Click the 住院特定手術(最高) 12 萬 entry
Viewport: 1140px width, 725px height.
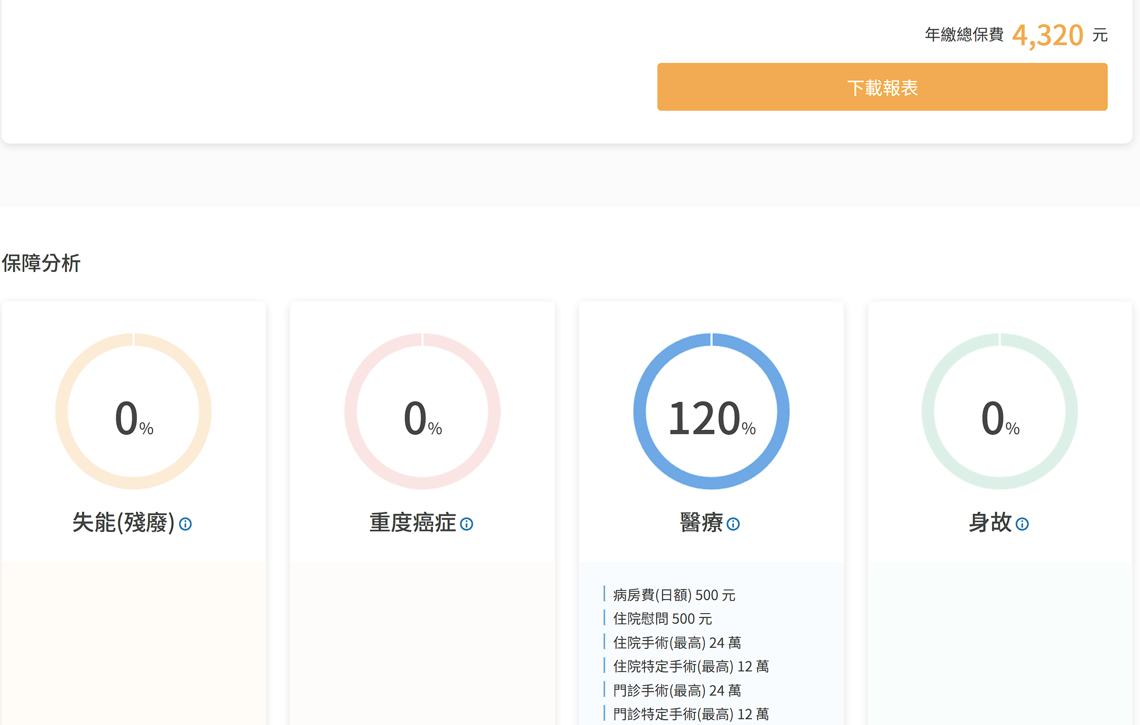tap(691, 667)
